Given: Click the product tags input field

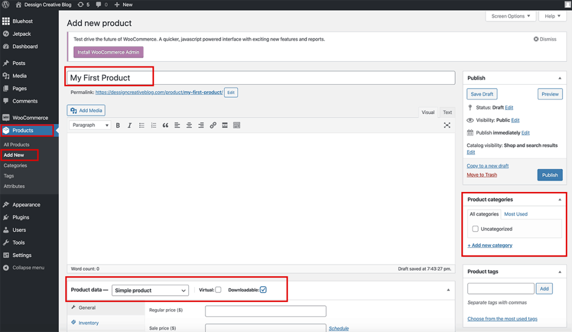Looking at the screenshot, I should pos(501,288).
